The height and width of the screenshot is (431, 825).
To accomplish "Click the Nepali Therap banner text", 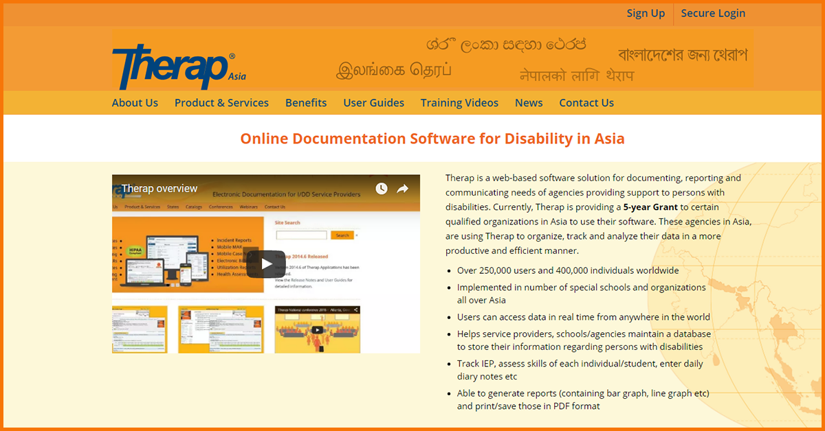I will (577, 75).
